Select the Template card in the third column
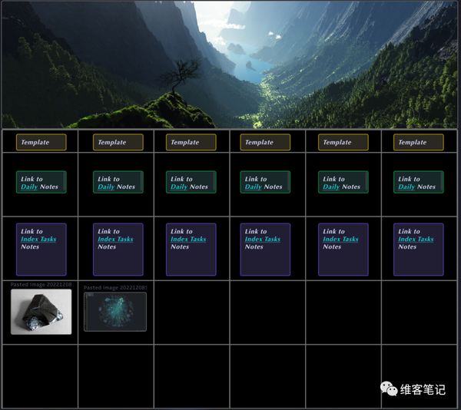The width and height of the screenshot is (461, 410). pos(191,142)
